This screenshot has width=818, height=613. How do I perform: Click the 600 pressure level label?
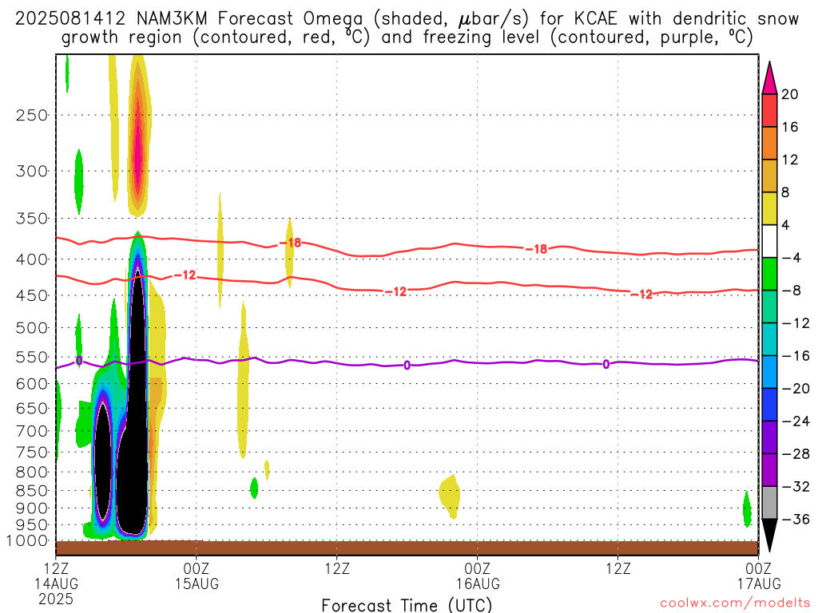[32, 384]
